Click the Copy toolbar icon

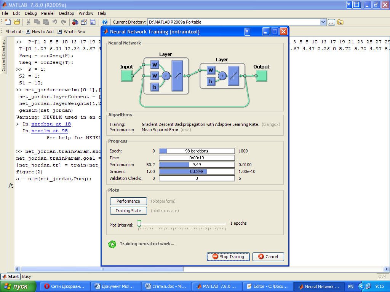coord(37,22)
